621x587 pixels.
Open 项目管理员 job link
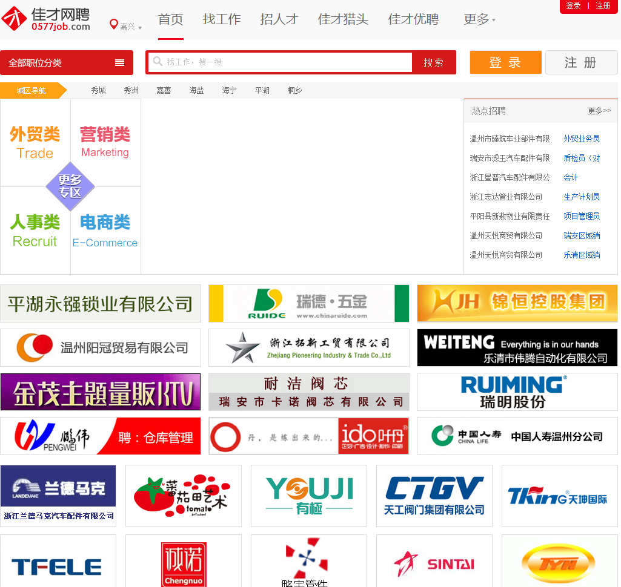point(582,216)
